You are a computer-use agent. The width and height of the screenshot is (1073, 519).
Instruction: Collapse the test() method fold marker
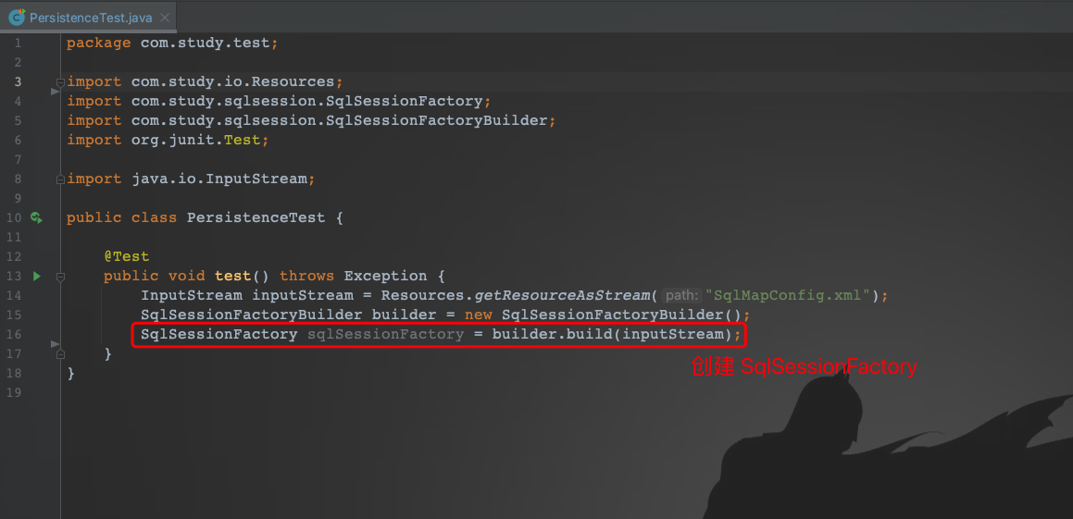60,277
